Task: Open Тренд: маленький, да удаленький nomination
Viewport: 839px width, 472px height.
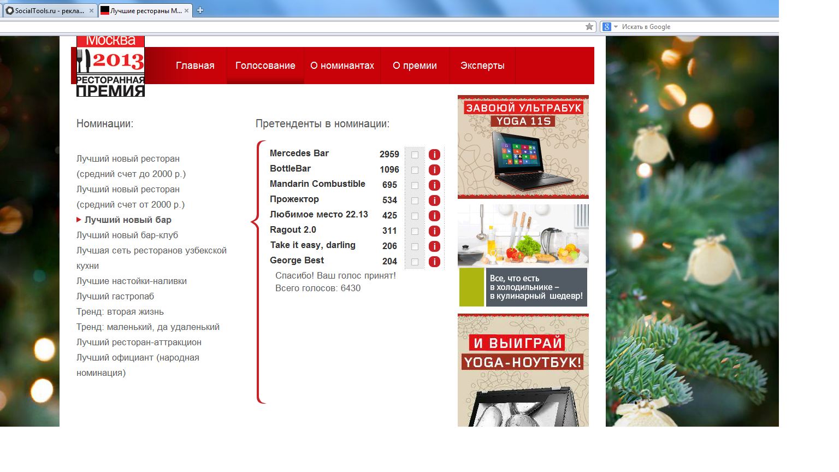Action: tap(148, 327)
